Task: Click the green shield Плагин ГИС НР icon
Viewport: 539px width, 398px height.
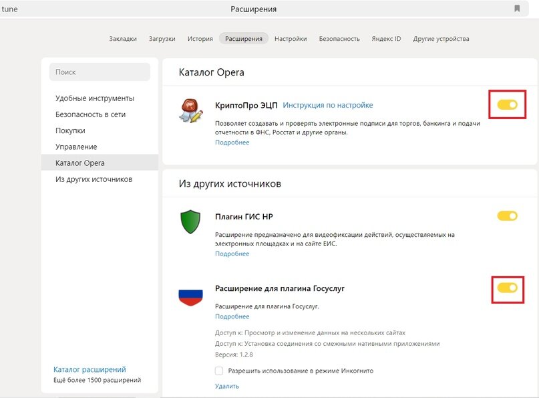Action: 190,221
